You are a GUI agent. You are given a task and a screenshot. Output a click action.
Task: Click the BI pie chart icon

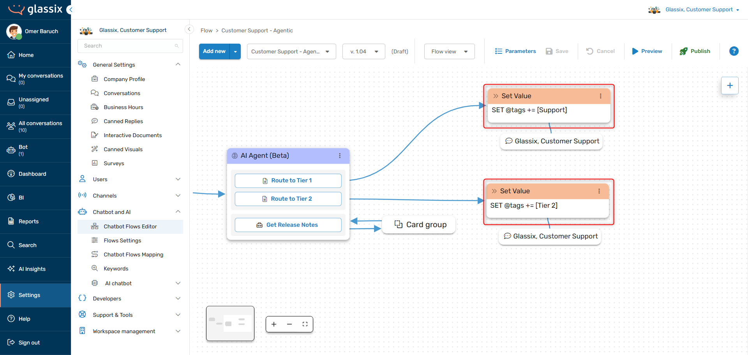point(11,198)
